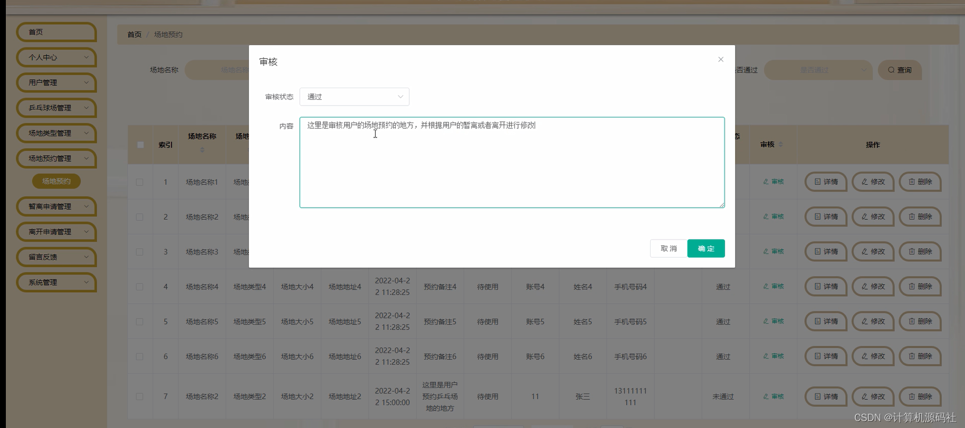Click the 审核 edit icon in row 1
Screen dimensions: 965x428
(773, 182)
